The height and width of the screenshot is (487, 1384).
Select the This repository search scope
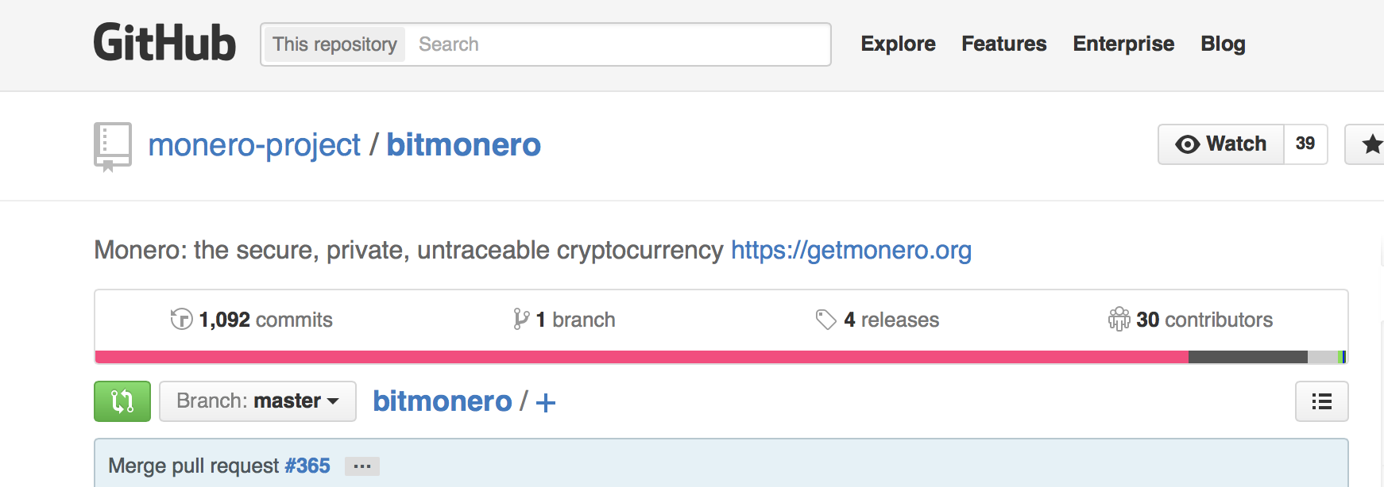click(x=334, y=44)
